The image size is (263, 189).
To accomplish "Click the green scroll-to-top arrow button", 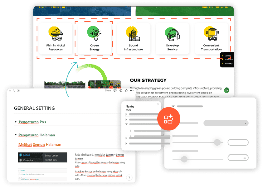I will click(x=227, y=90).
